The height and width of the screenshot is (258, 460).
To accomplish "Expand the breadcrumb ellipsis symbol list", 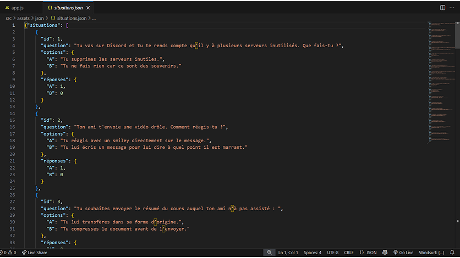I will click(x=94, y=18).
